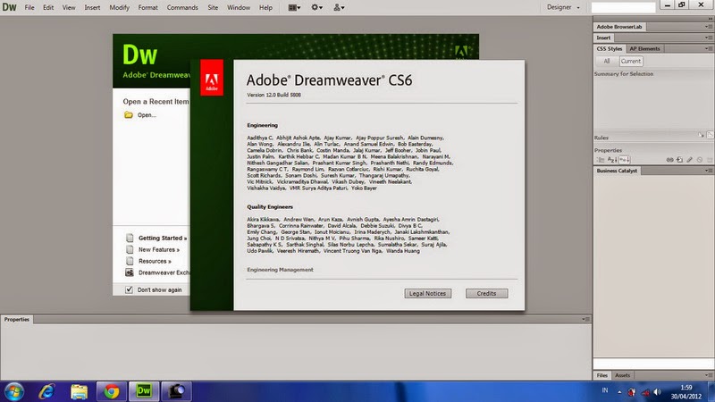Viewport: 715px width, 402px height.
Task: Toggle the All mode in CSS Styles
Action: (607, 61)
